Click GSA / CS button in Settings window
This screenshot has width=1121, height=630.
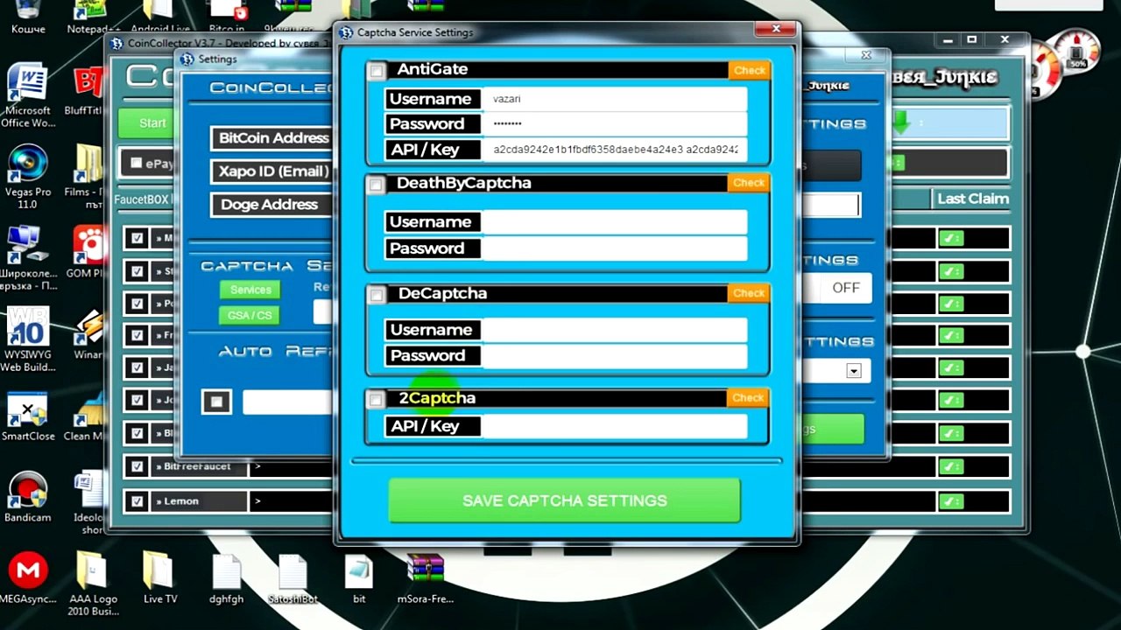(250, 315)
